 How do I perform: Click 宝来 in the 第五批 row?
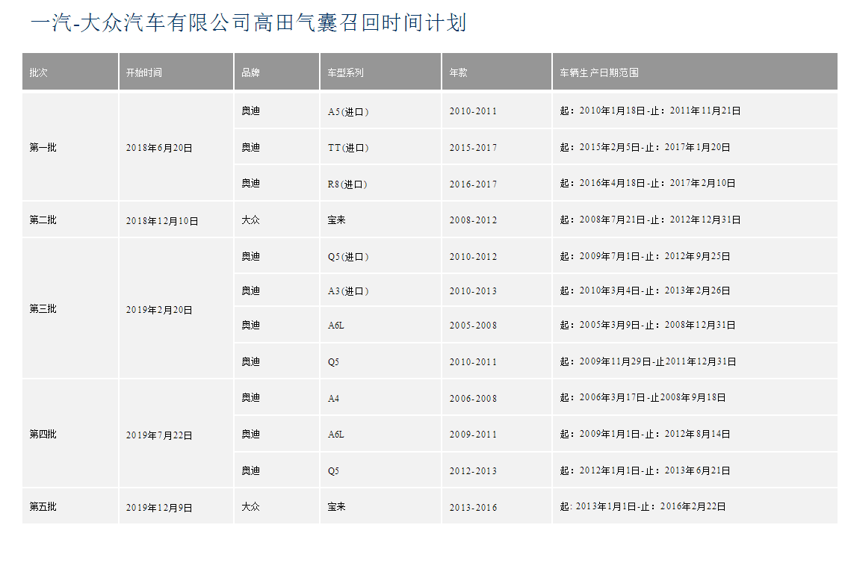[336, 507]
